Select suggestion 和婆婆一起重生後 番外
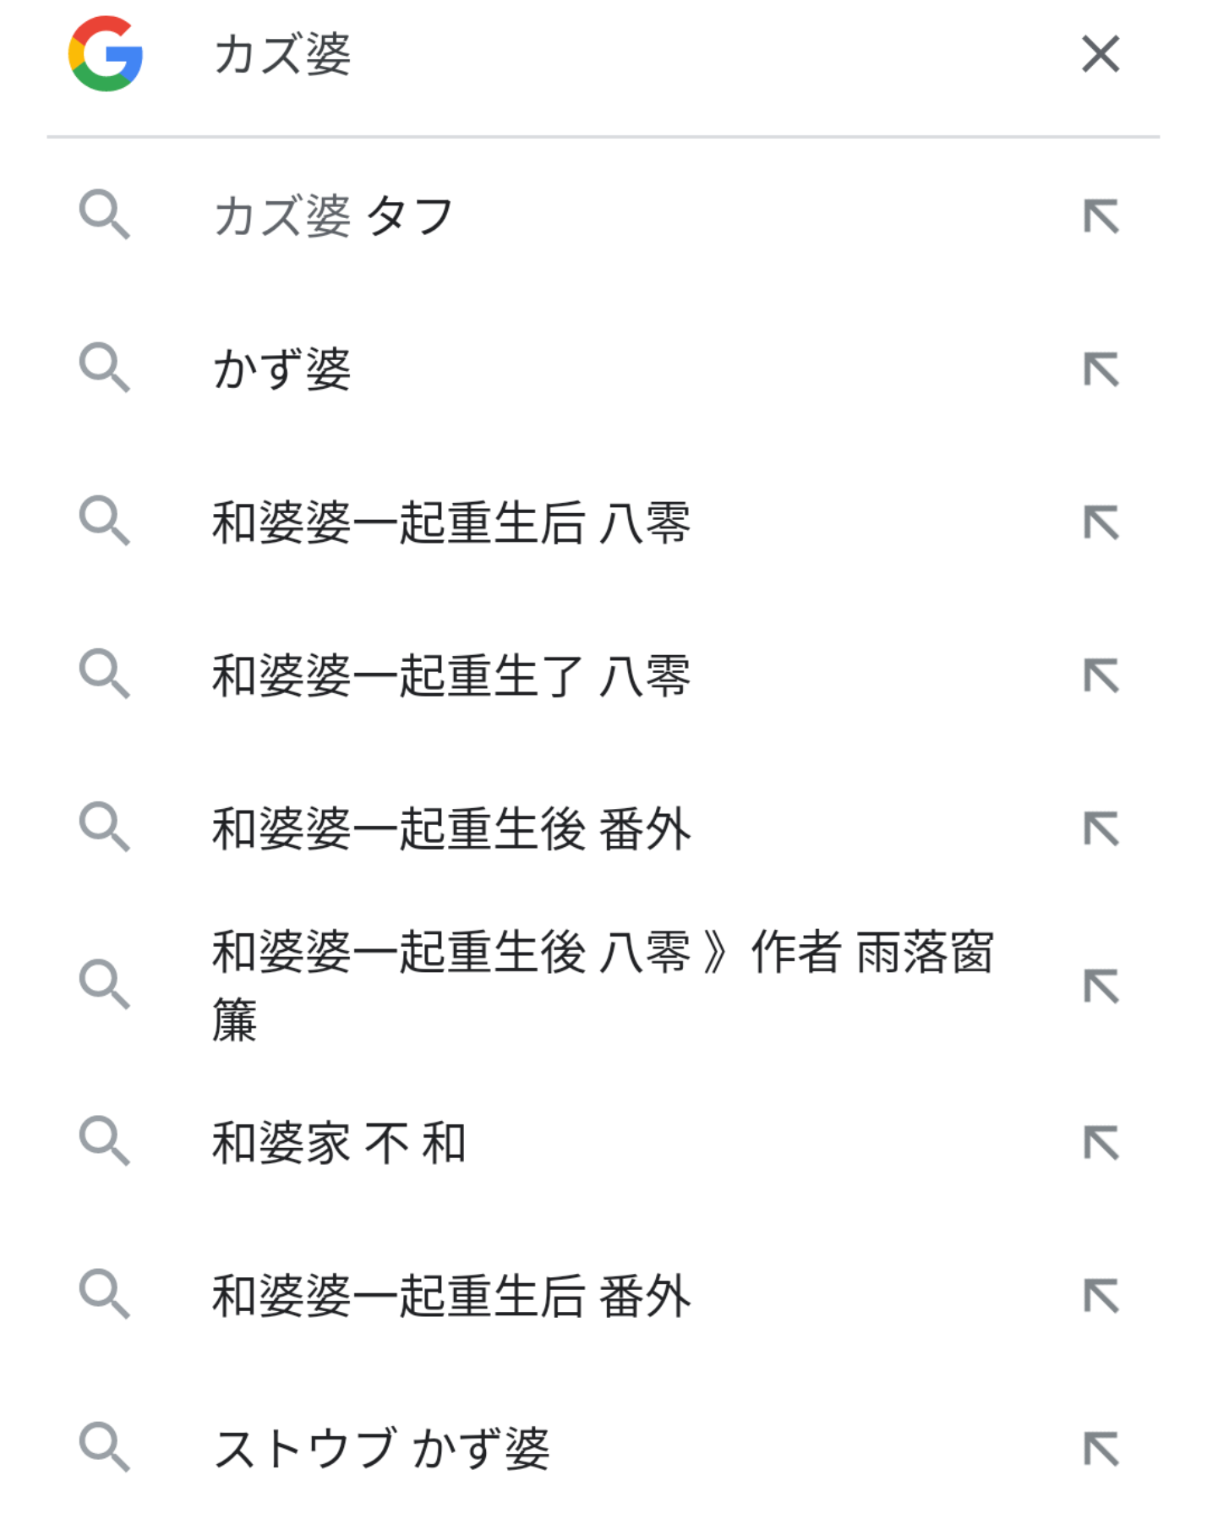1207x1530 pixels. click(451, 828)
